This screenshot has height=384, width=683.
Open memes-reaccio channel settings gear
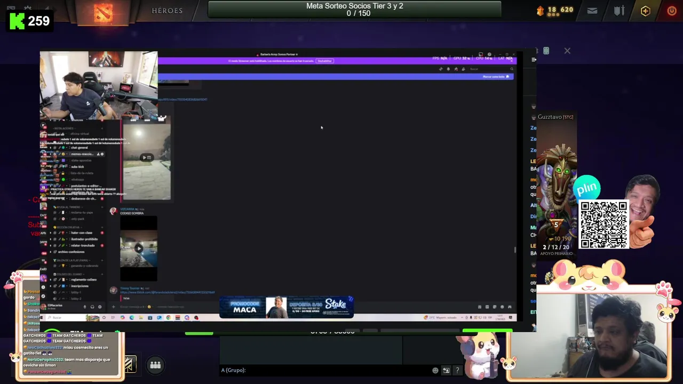pos(102,154)
